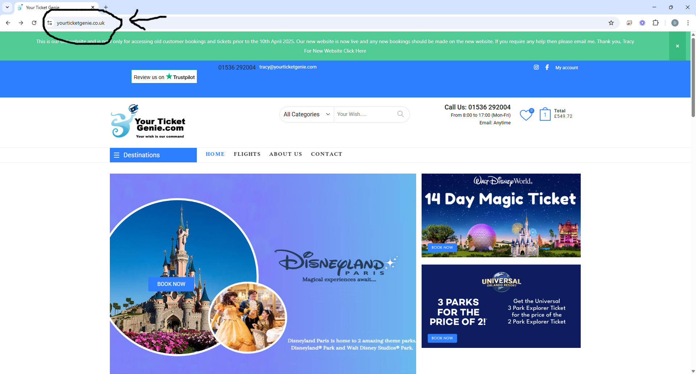
Task: Click BOOK NOW on 14 Day Magic Ticket
Action: click(x=442, y=248)
